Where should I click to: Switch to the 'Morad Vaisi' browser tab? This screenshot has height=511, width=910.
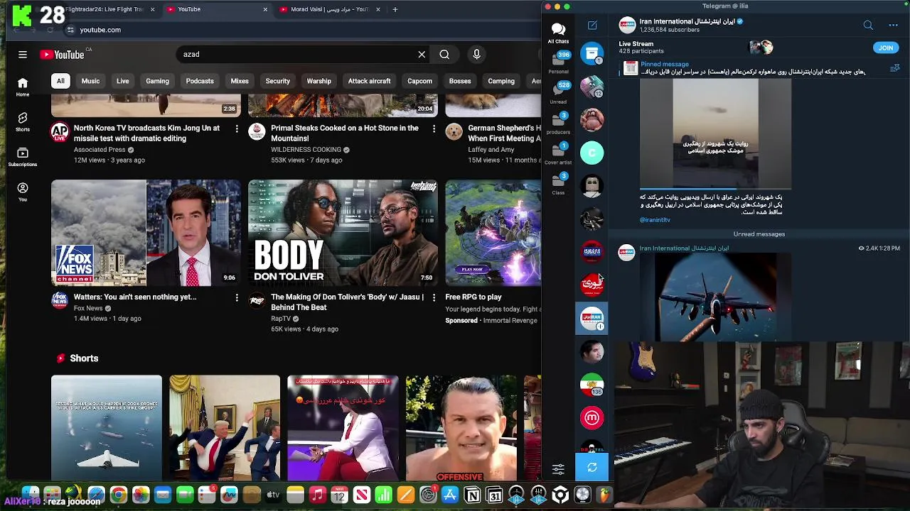click(x=328, y=9)
